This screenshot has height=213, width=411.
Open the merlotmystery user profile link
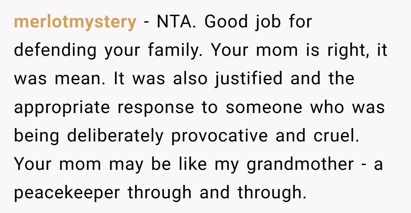[75, 22]
